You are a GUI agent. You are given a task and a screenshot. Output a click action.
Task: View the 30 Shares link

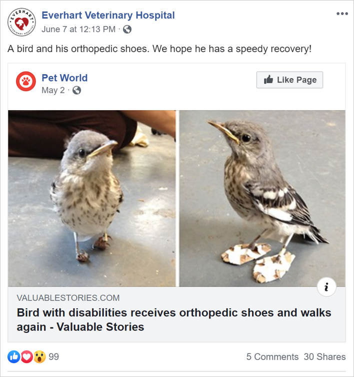324,357
